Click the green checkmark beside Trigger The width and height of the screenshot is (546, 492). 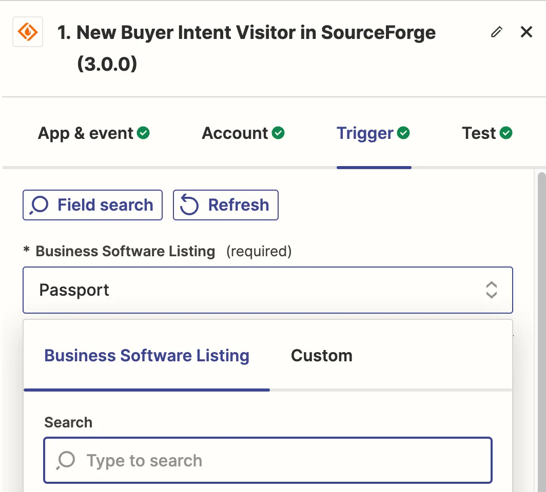click(403, 133)
